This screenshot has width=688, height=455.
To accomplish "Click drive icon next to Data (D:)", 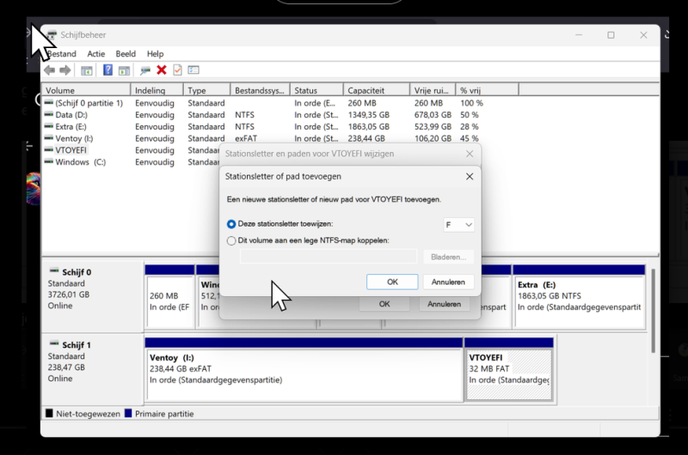I will pyautogui.click(x=49, y=115).
